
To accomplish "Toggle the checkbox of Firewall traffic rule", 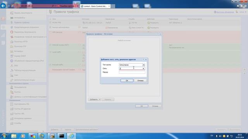I will coord(50,65).
